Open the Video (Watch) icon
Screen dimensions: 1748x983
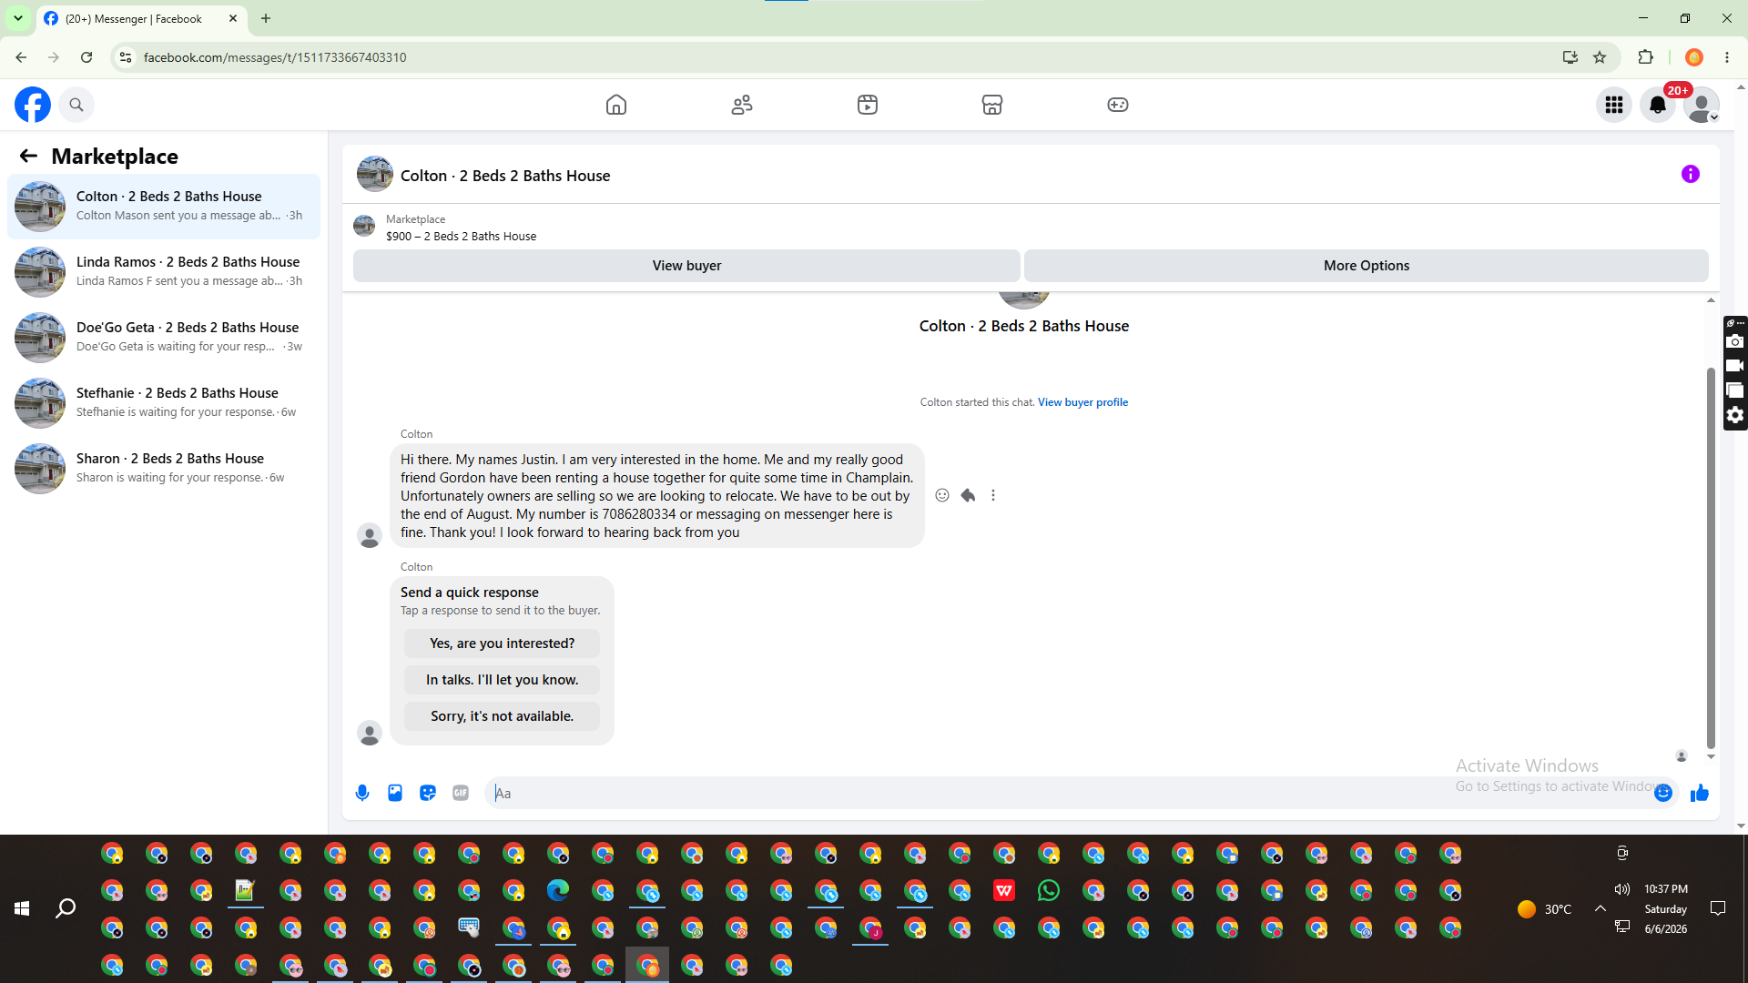pyautogui.click(x=868, y=105)
